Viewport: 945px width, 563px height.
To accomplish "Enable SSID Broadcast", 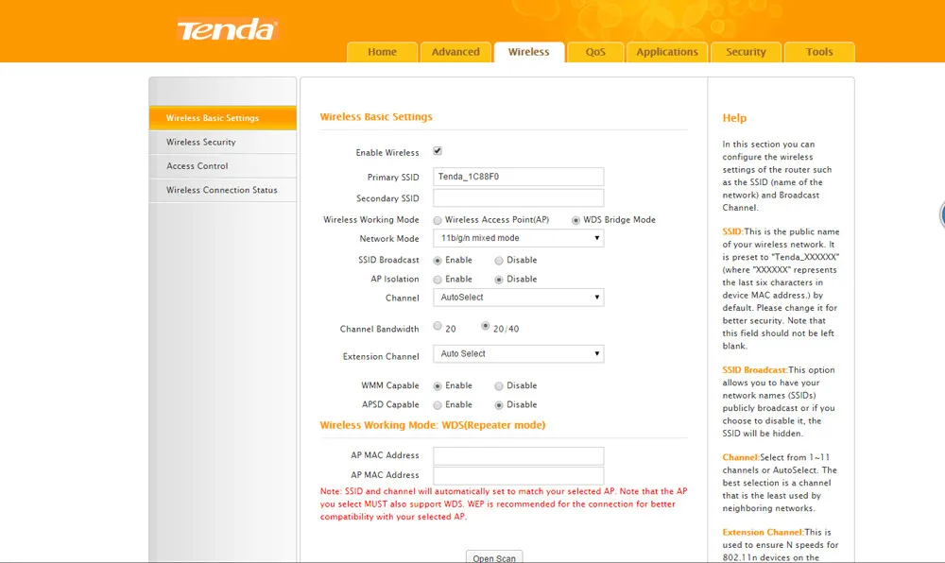I will (x=438, y=261).
